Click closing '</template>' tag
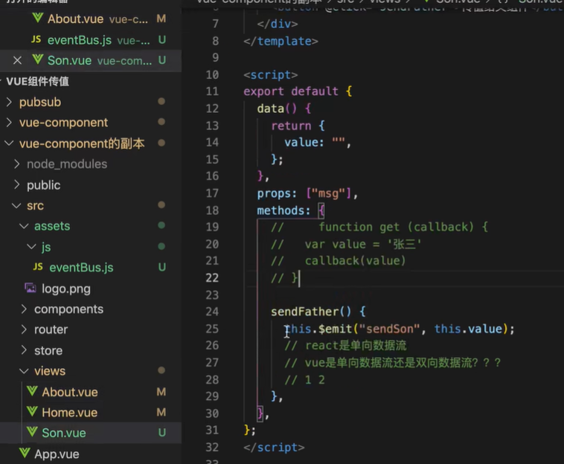The width and height of the screenshot is (564, 464). [x=281, y=42]
